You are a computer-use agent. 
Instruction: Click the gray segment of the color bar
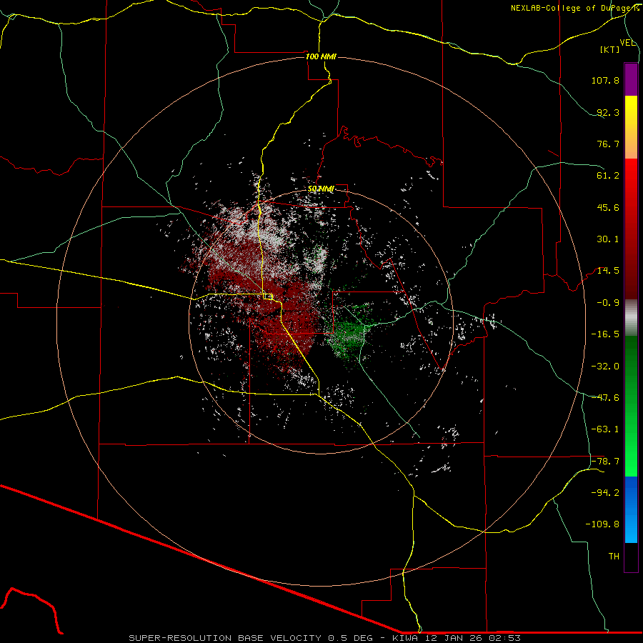click(x=631, y=318)
